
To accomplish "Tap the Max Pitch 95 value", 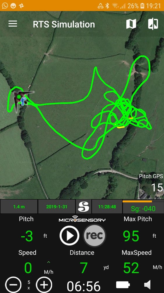I will pyautogui.click(x=131, y=236).
